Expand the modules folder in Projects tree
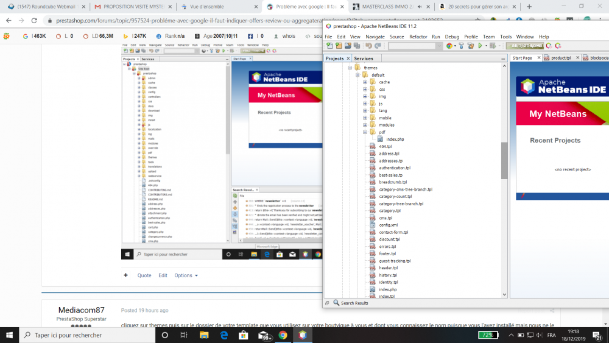This screenshot has height=343, width=609. (365, 125)
